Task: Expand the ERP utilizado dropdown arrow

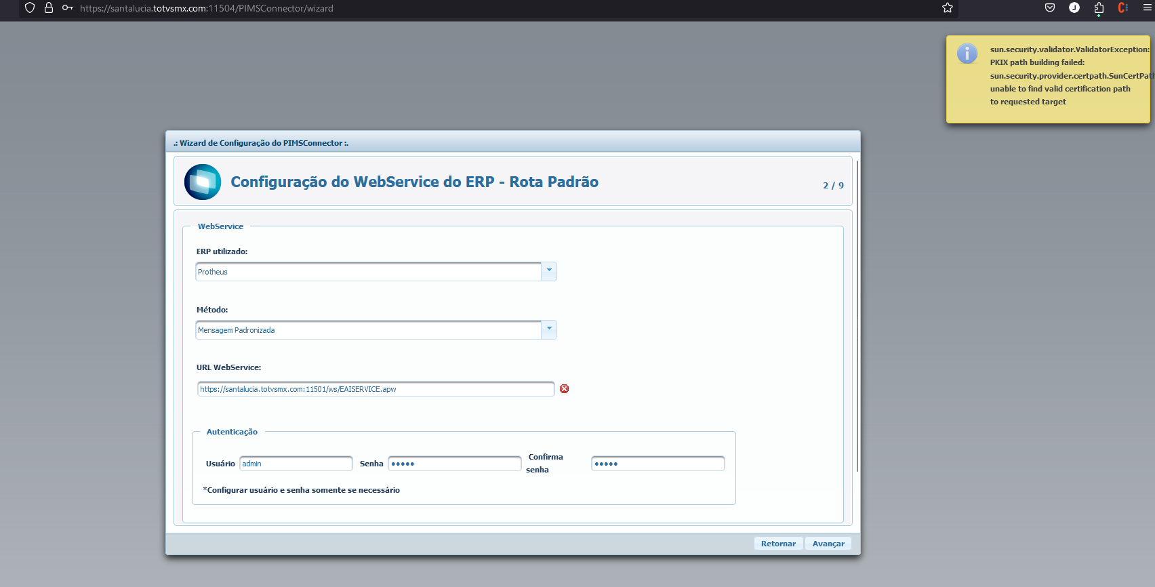Action: [x=549, y=271]
